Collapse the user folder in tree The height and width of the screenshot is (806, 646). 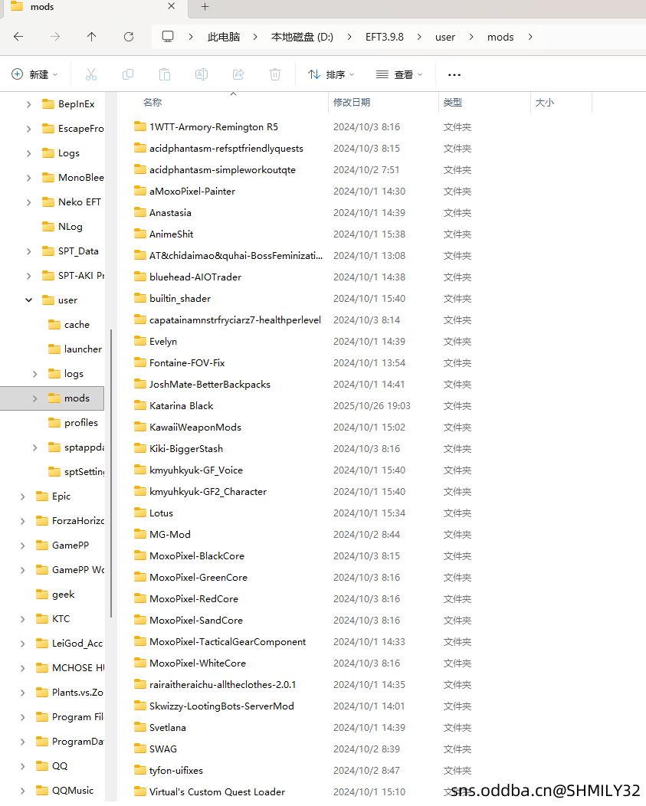coord(29,300)
